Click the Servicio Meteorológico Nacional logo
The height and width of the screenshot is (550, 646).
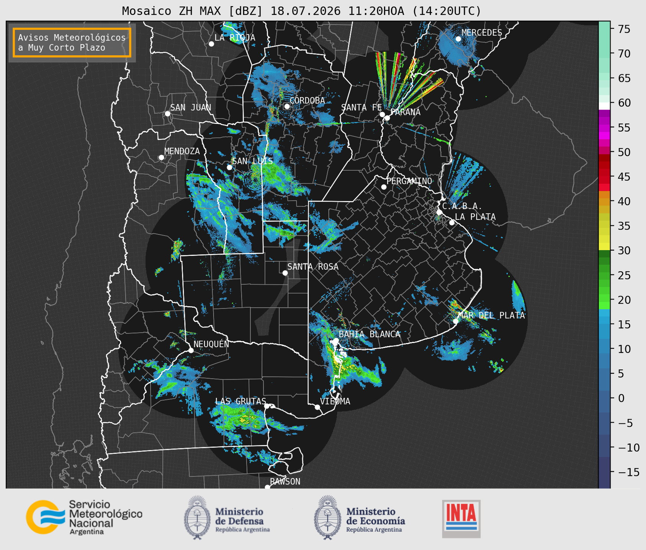pos(84,517)
